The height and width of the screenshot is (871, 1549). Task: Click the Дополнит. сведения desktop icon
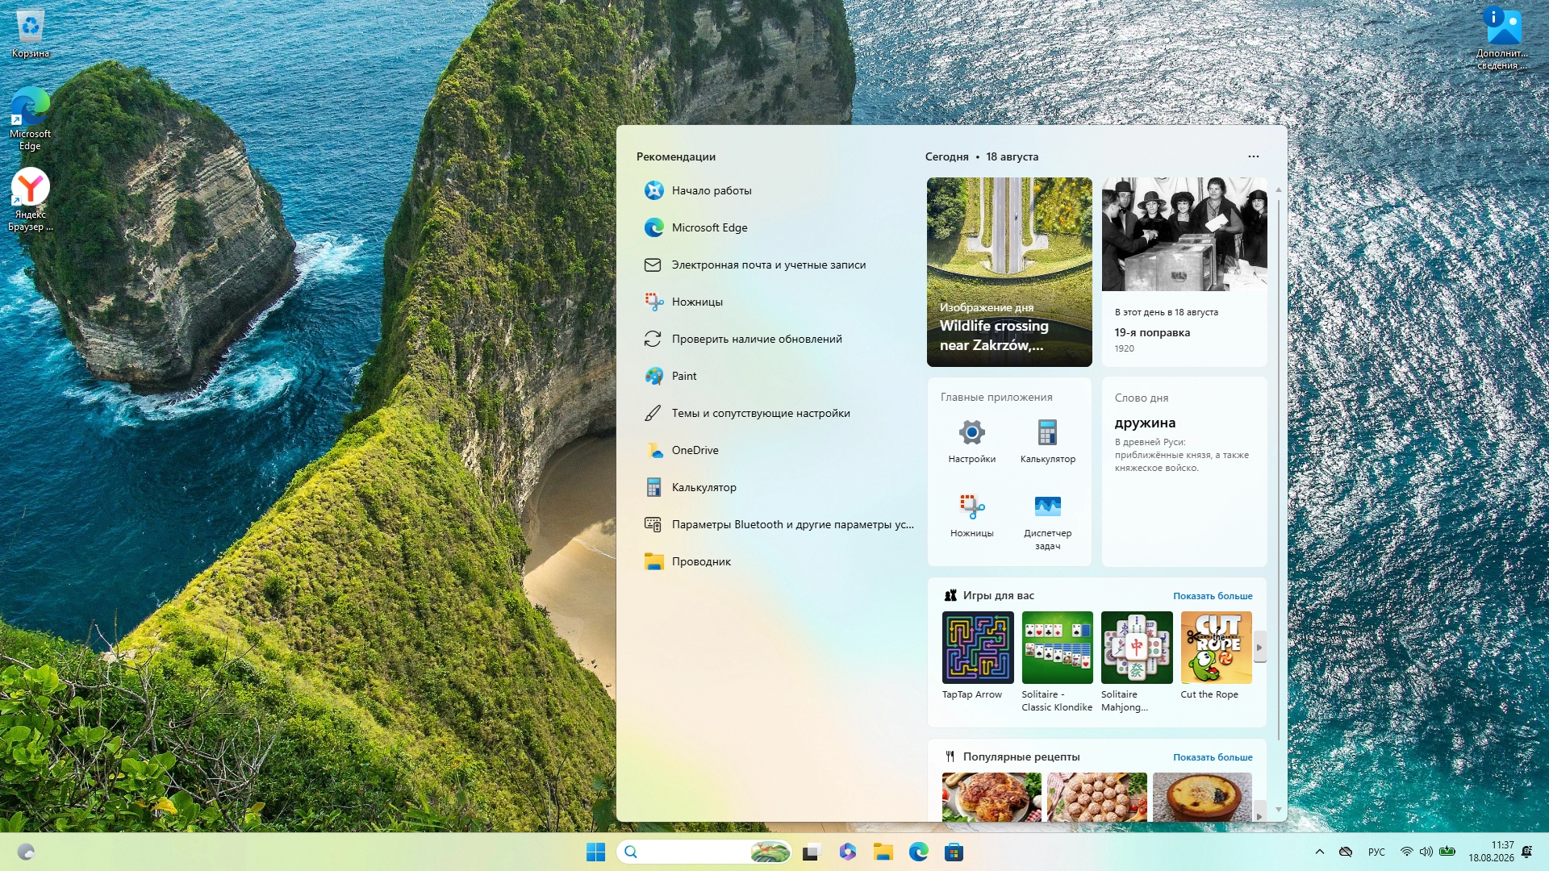pos(1502,38)
